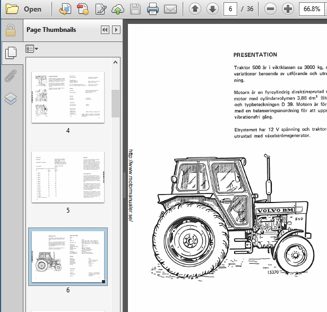Click the total page count 36
Viewport: 327px width, 312px height.
point(250,9)
